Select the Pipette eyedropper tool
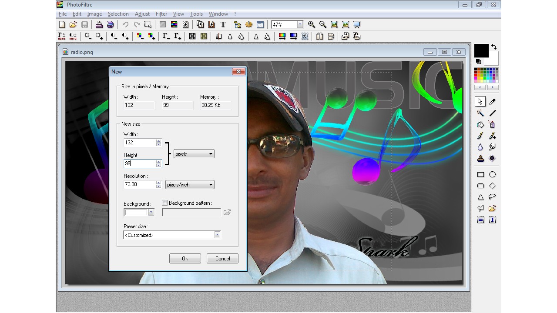 coord(492,101)
